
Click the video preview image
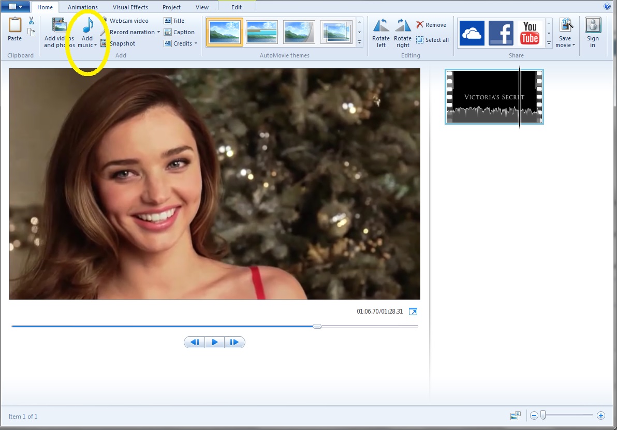[x=215, y=184]
